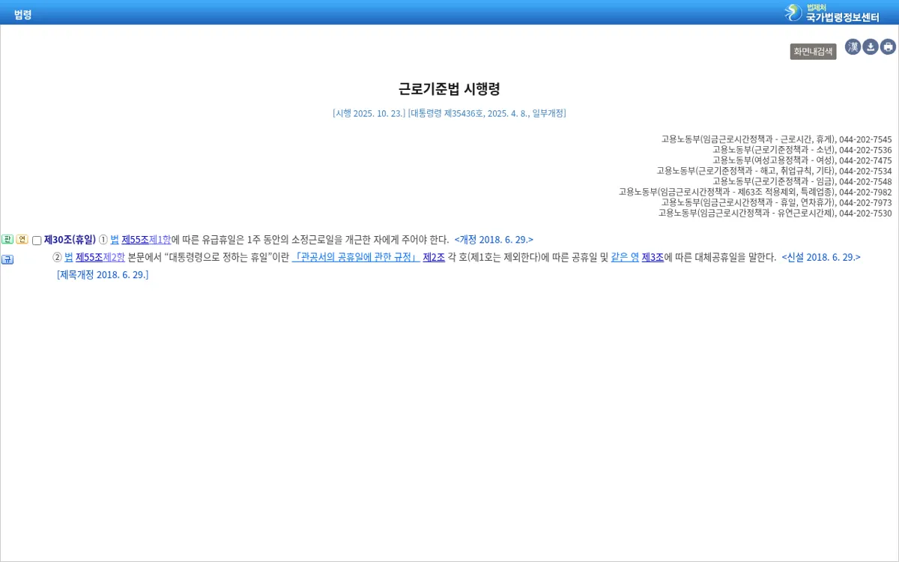The height and width of the screenshot is (562, 899).
Task: Click contact line 여성, 044-202-7475
Action: tap(802, 160)
